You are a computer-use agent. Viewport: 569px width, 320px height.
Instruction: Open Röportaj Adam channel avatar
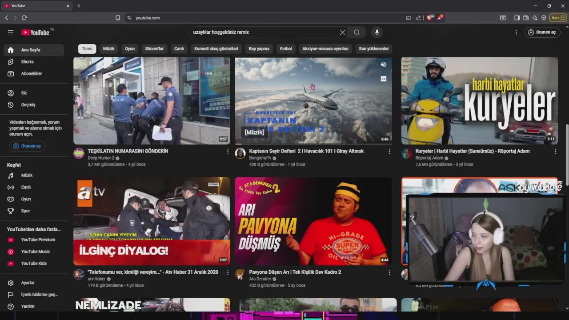coord(406,153)
